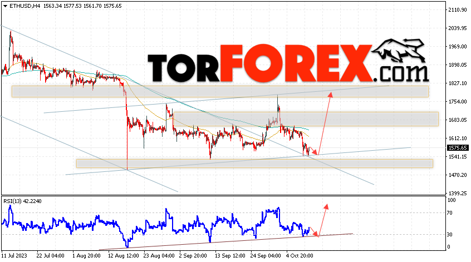This screenshot has width=471, height=262.
Task: Click the 1541.15 price scale label
Action: pos(458,157)
